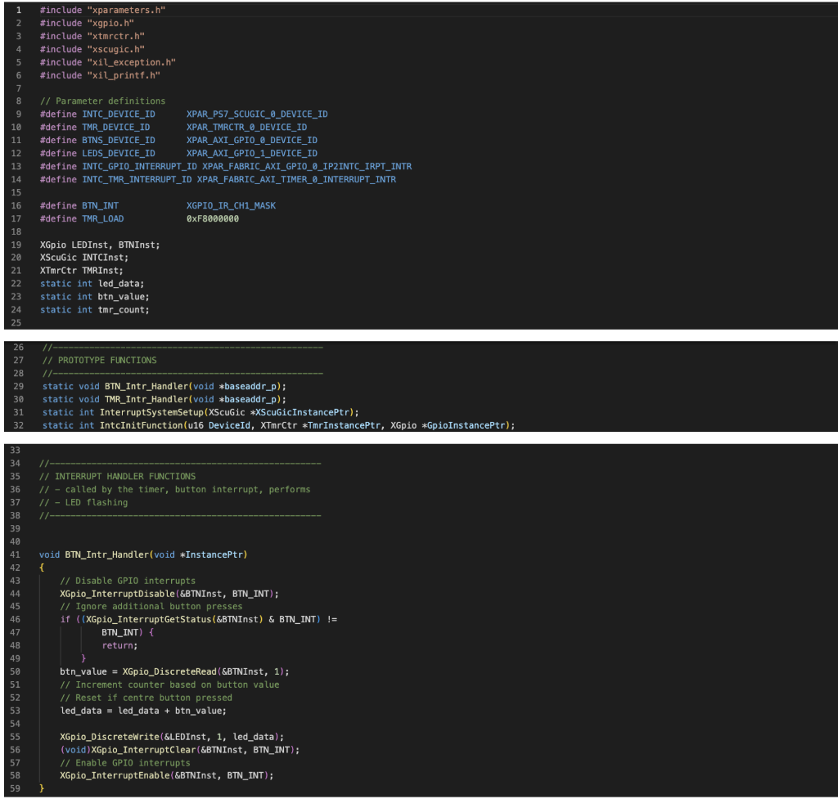Click the InterruptSystemSetup function prototype
The image size is (838, 799).
161,412
